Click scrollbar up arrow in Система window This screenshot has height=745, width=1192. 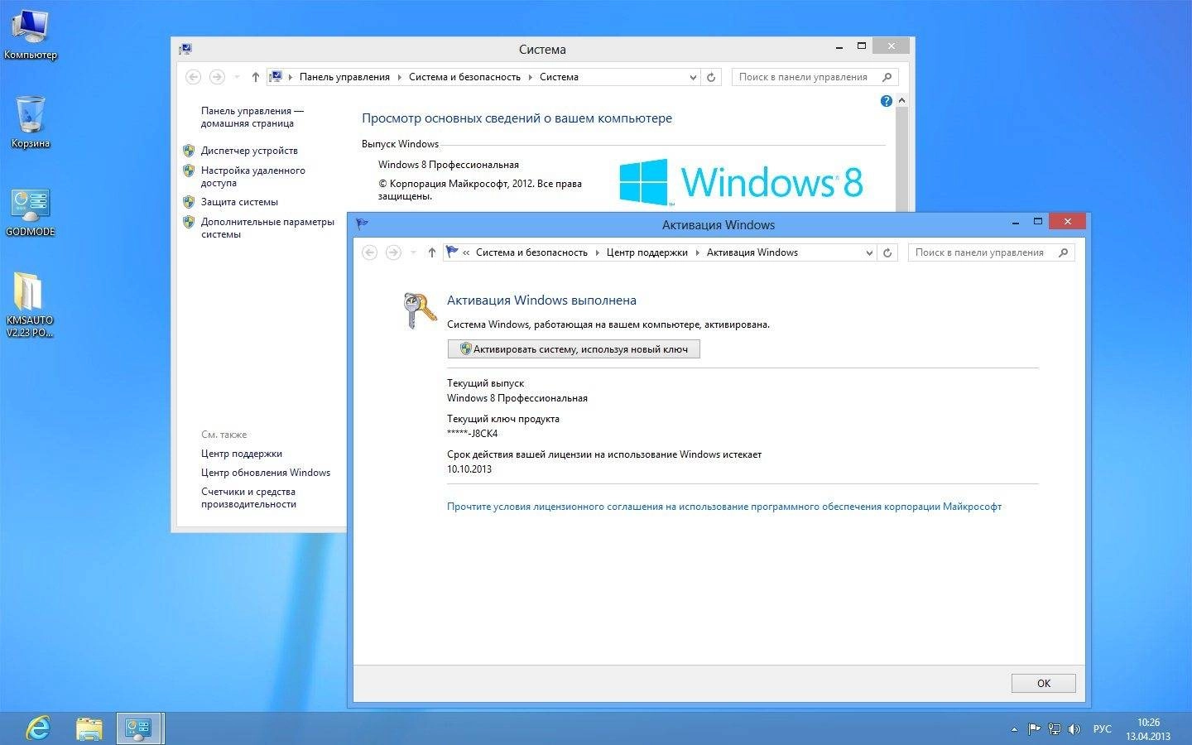[x=901, y=100]
